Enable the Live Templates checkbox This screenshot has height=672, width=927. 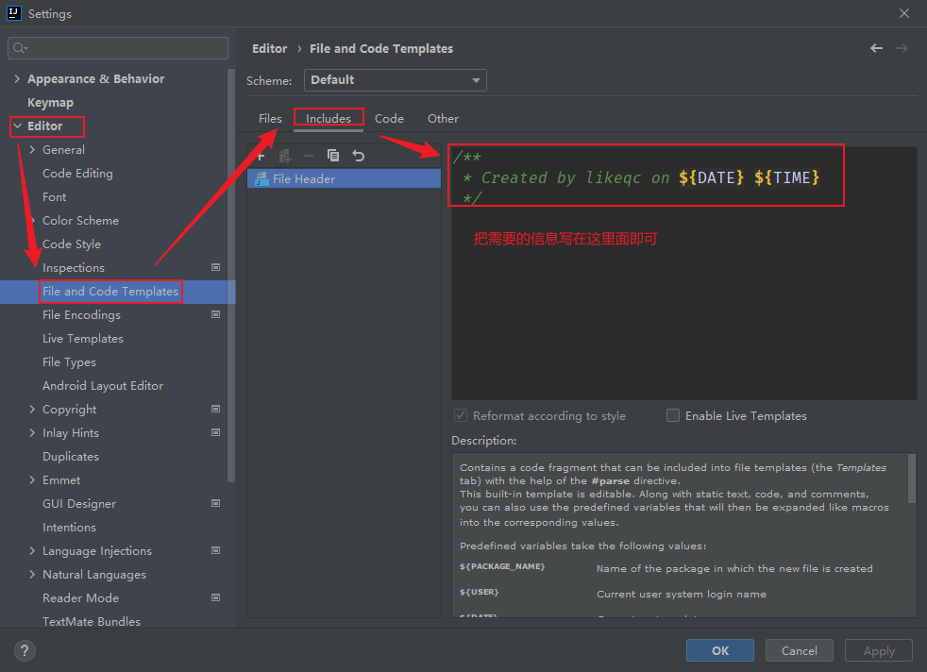[673, 415]
